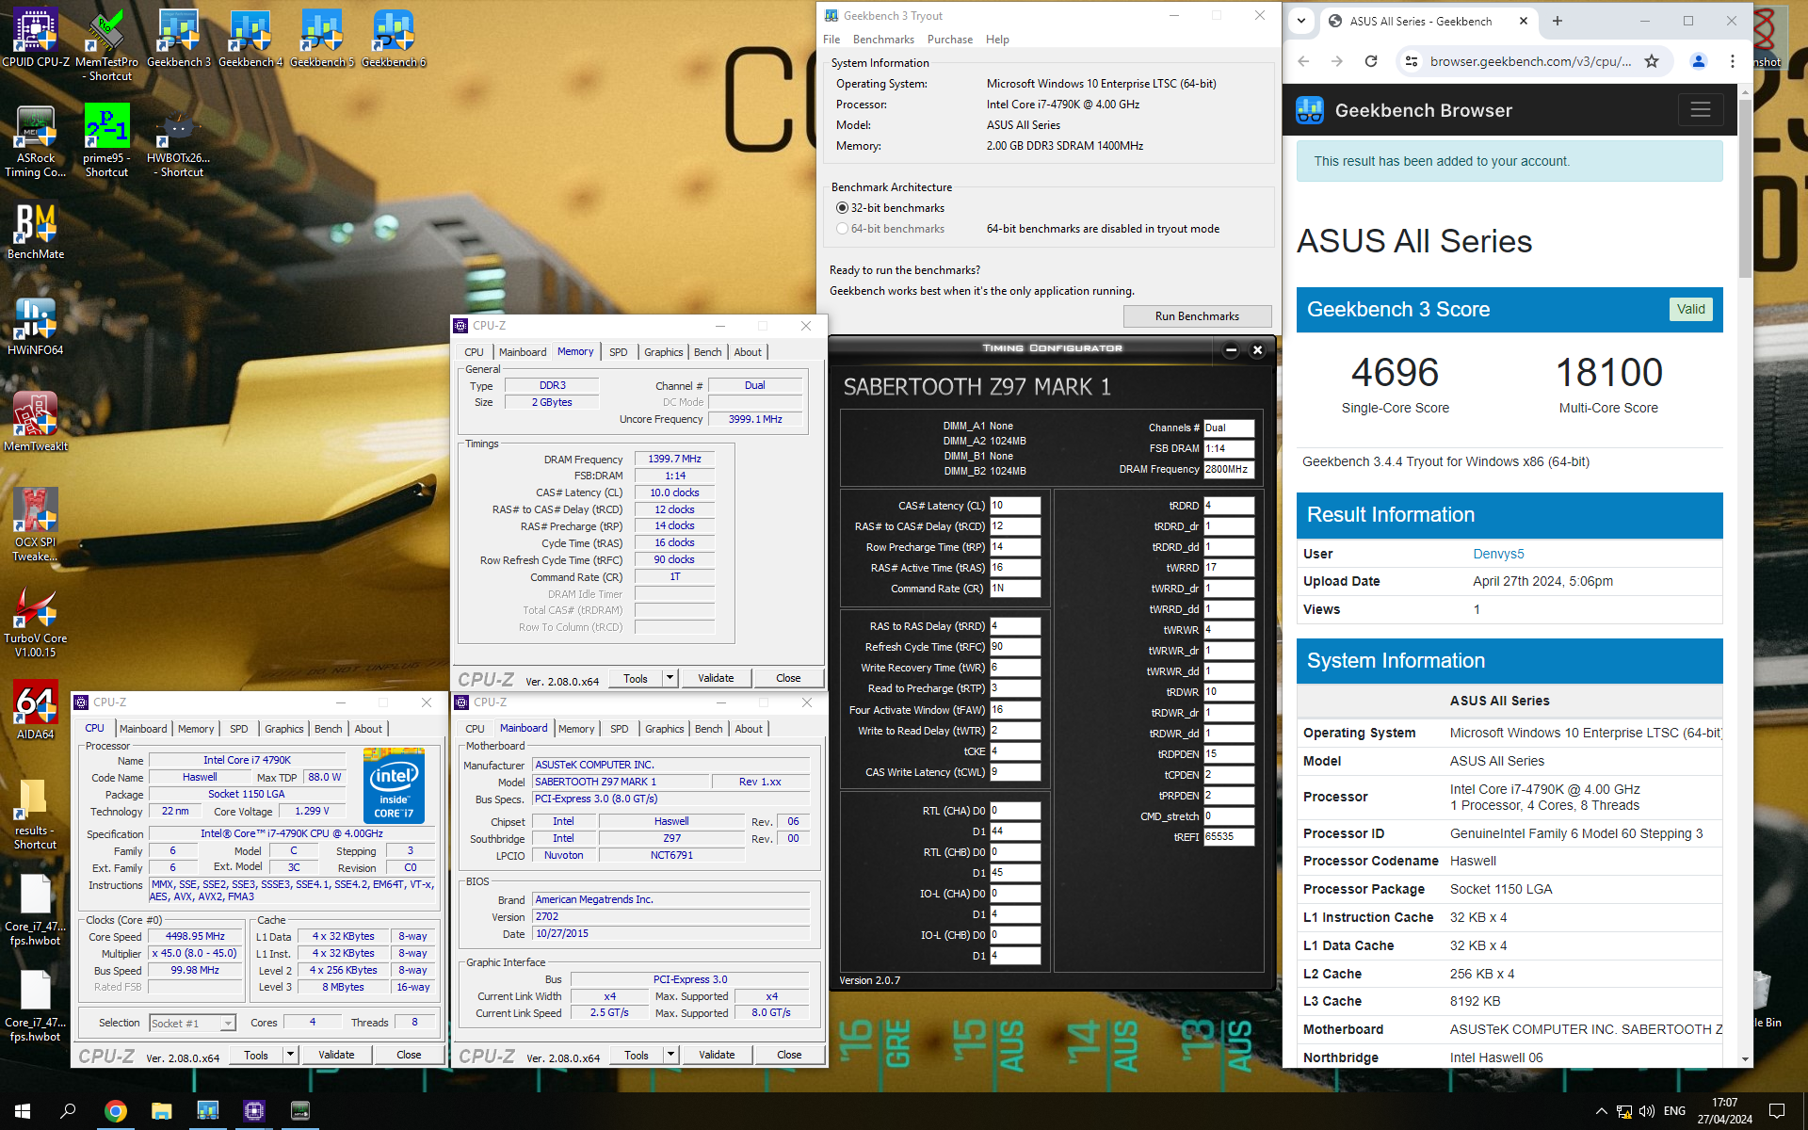Open results shortcut folder icon
Image resolution: width=1808 pixels, height=1130 pixels.
[x=36, y=815]
